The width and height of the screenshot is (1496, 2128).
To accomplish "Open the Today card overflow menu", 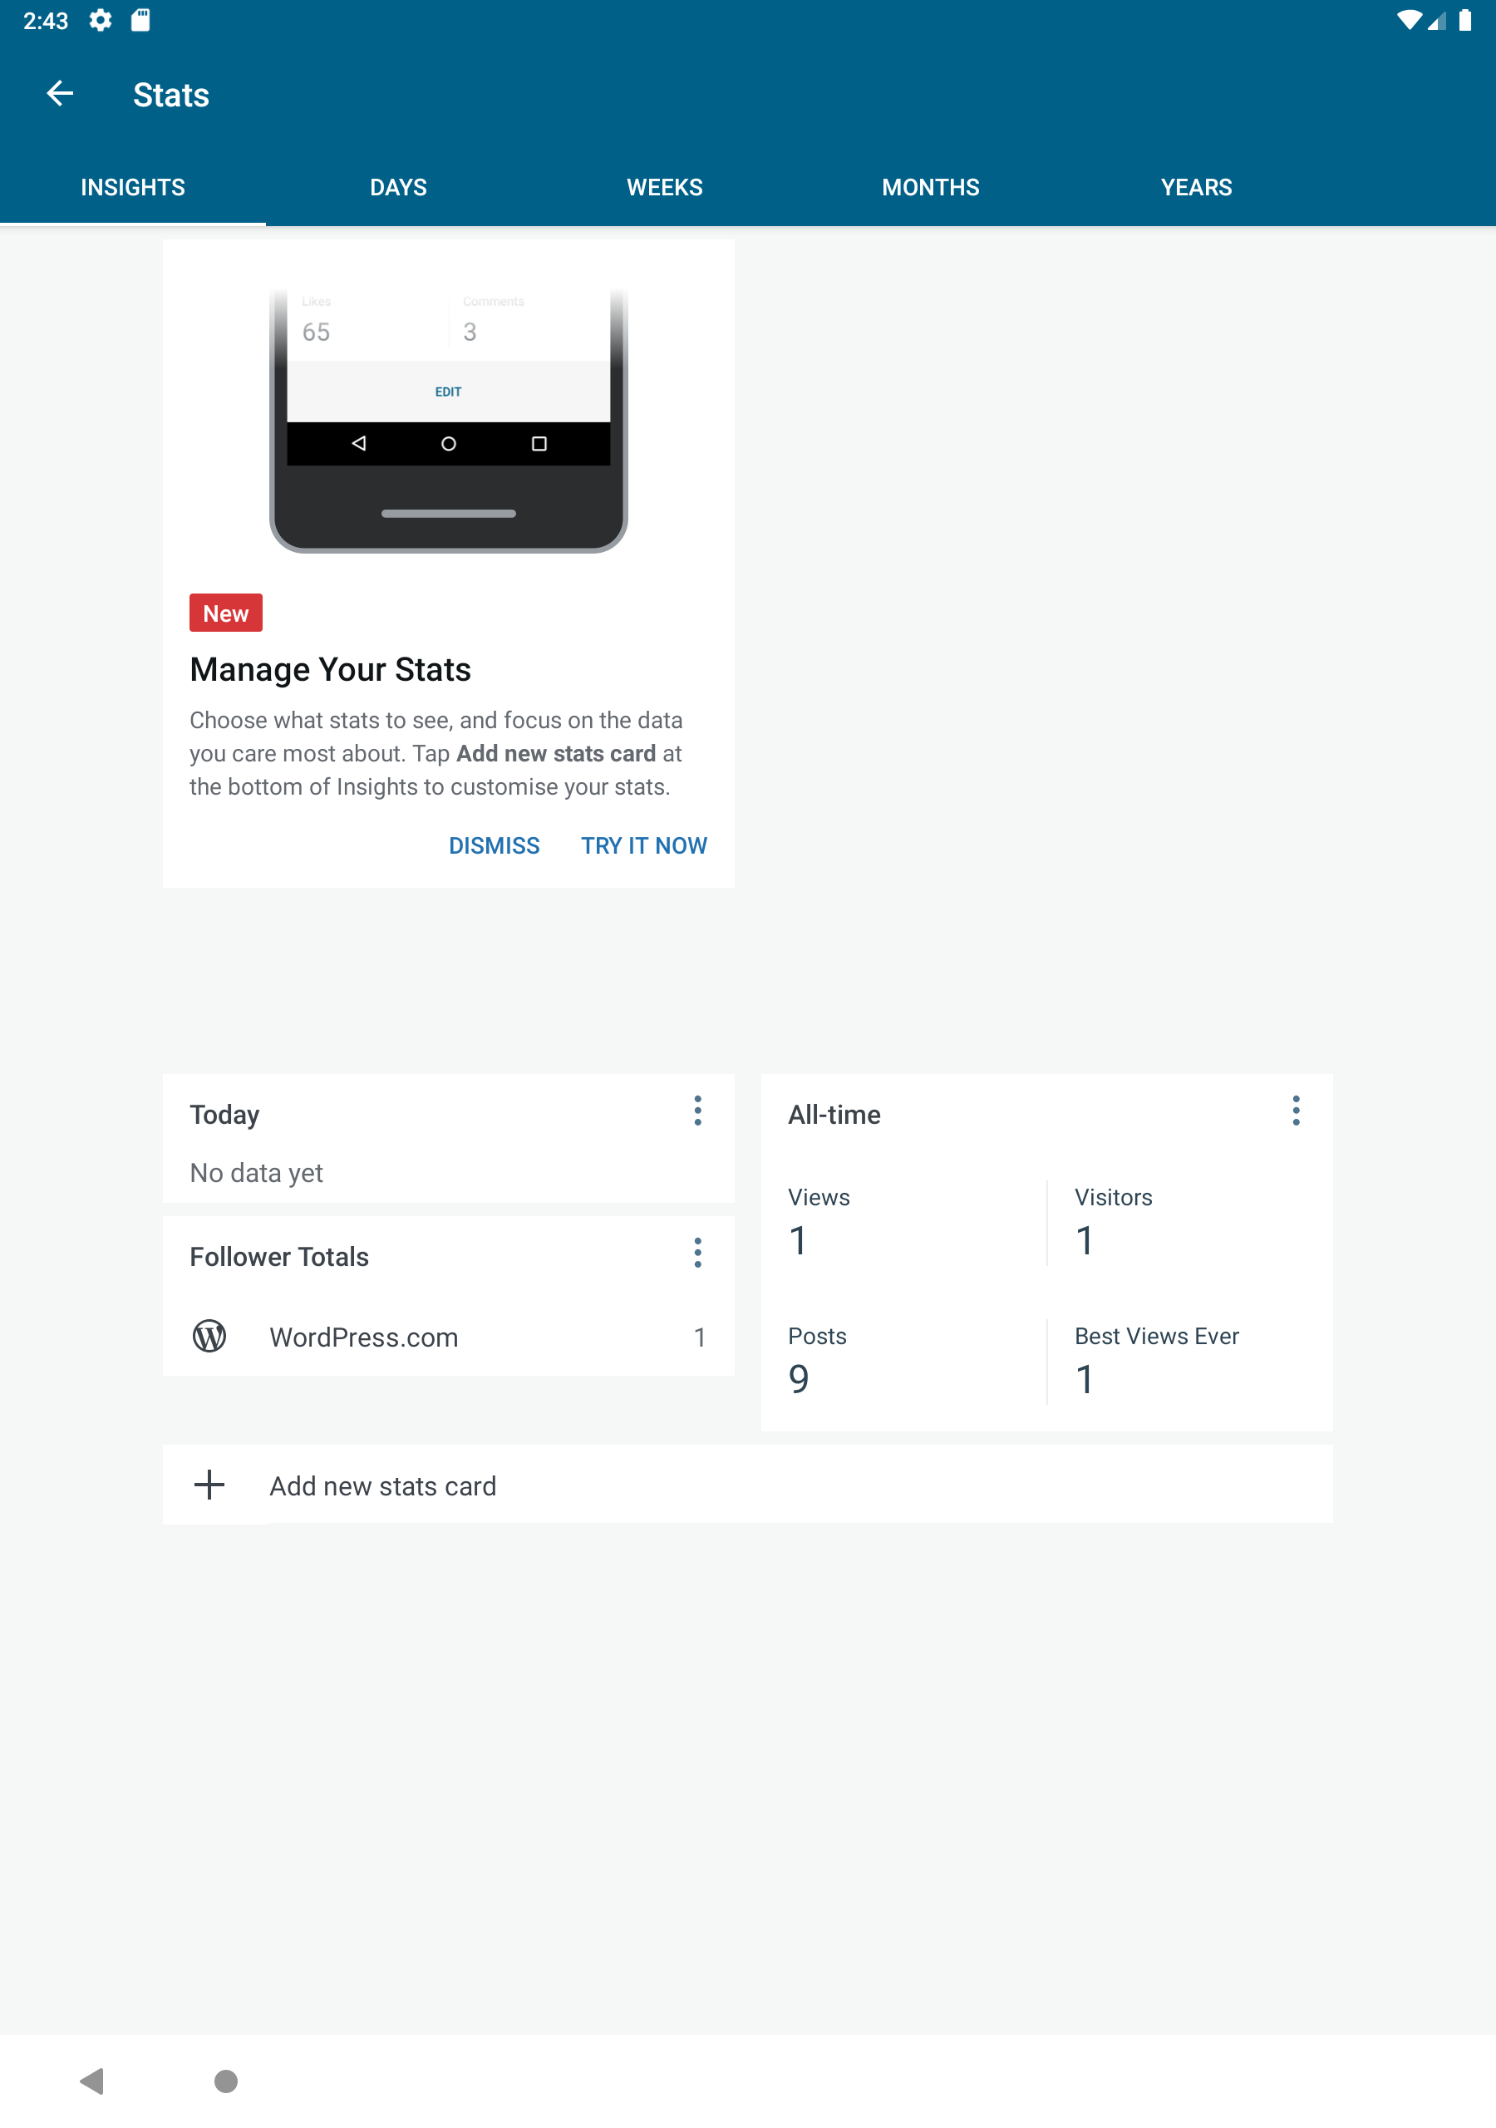I will (x=698, y=1111).
